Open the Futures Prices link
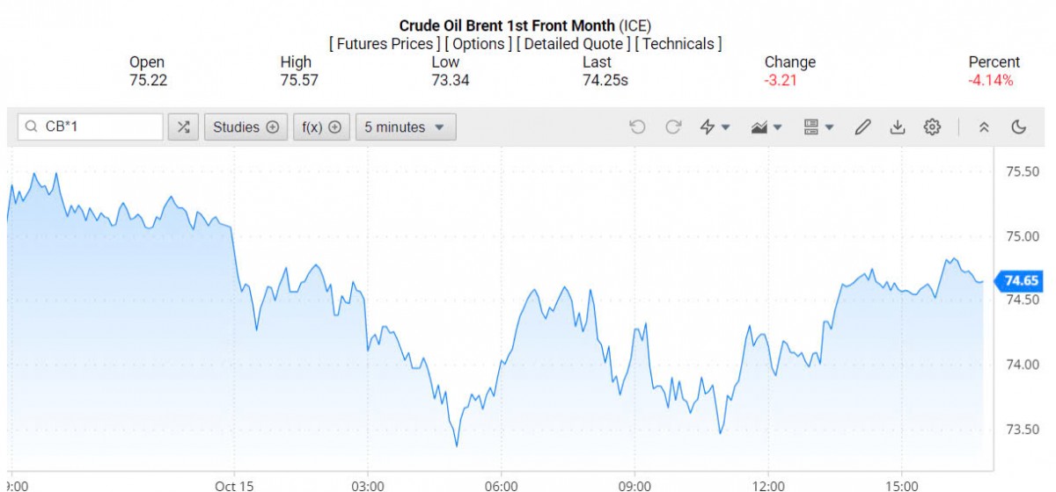The image size is (1056, 492). coord(384,43)
